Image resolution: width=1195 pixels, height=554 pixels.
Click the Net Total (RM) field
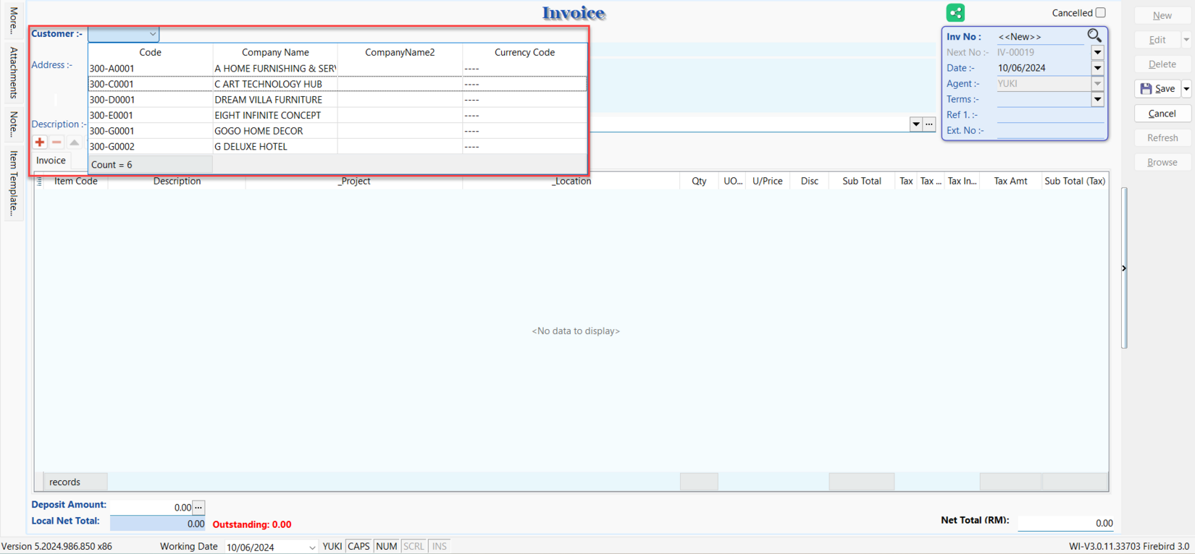pos(1065,523)
